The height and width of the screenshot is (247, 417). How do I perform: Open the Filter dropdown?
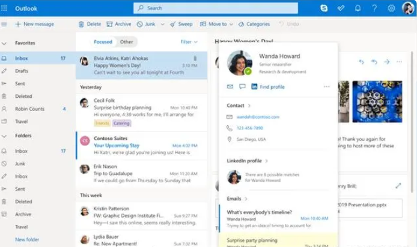tap(189, 42)
